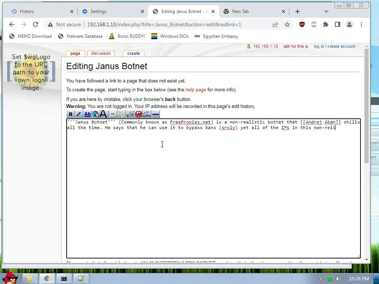This screenshot has height=284, width=379.
Task: Share this page icon in address bar
Action: pyautogui.click(x=275, y=24)
